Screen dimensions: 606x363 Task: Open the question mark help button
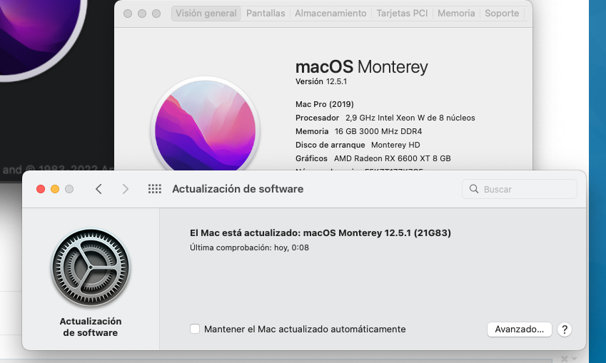click(565, 329)
